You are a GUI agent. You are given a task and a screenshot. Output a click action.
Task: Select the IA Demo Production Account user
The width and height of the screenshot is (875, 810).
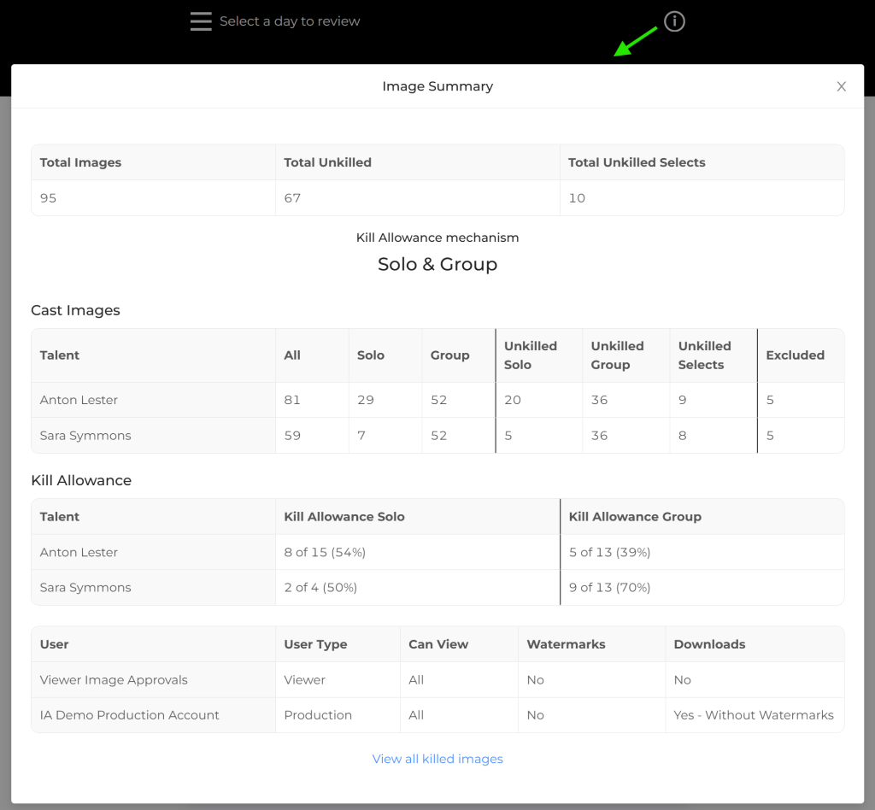click(x=130, y=715)
